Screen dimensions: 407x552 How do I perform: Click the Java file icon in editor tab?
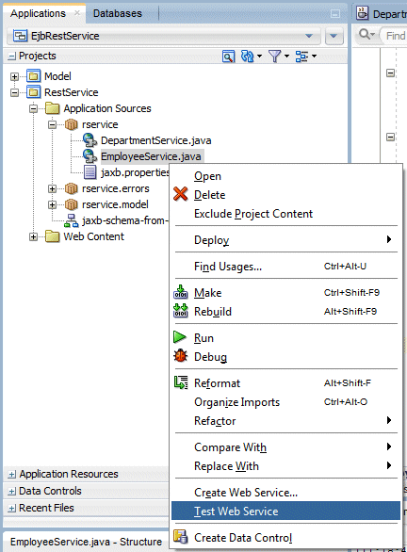[x=363, y=13]
